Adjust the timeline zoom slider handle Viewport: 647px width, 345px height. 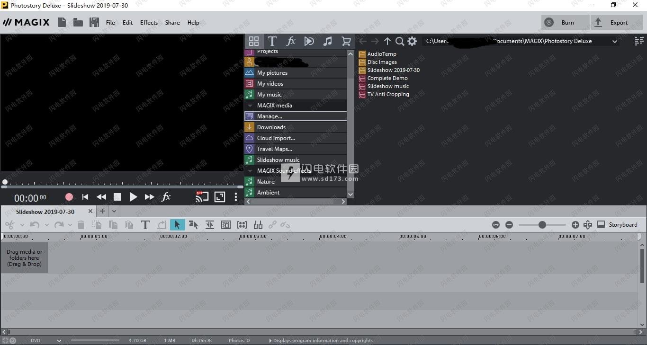542,225
